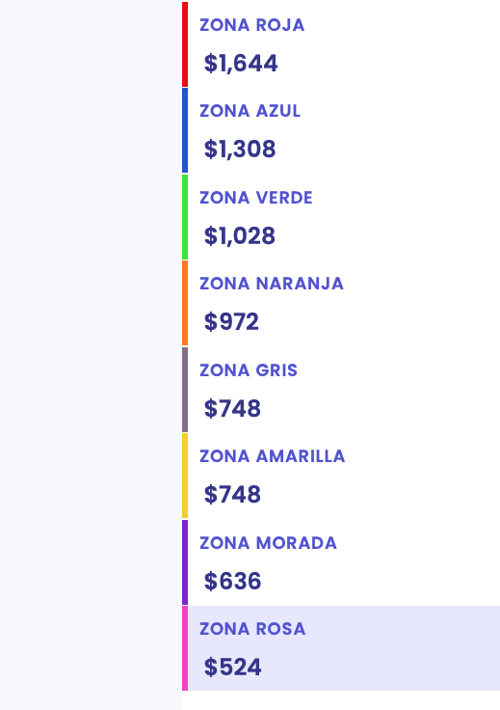500x710 pixels.
Task: Choose Zona Morada label
Action: pyautogui.click(x=269, y=543)
